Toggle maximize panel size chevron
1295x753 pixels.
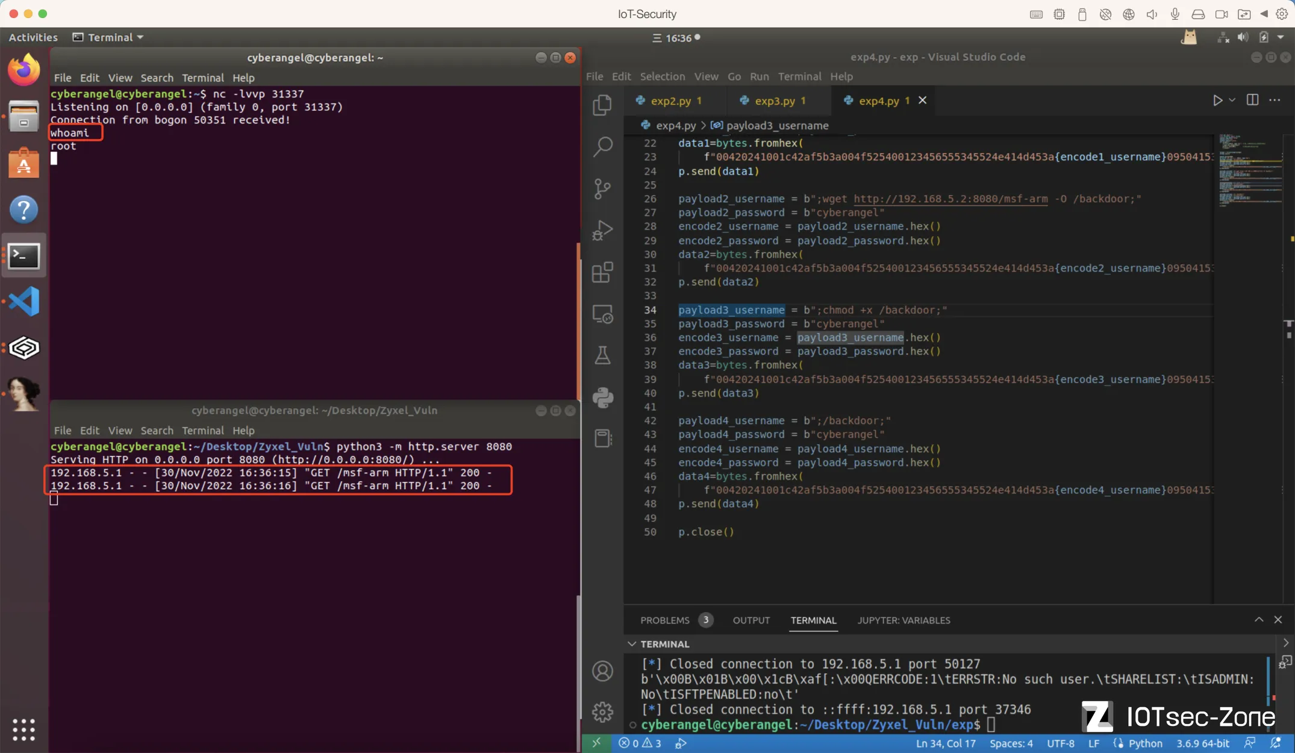(x=1259, y=619)
